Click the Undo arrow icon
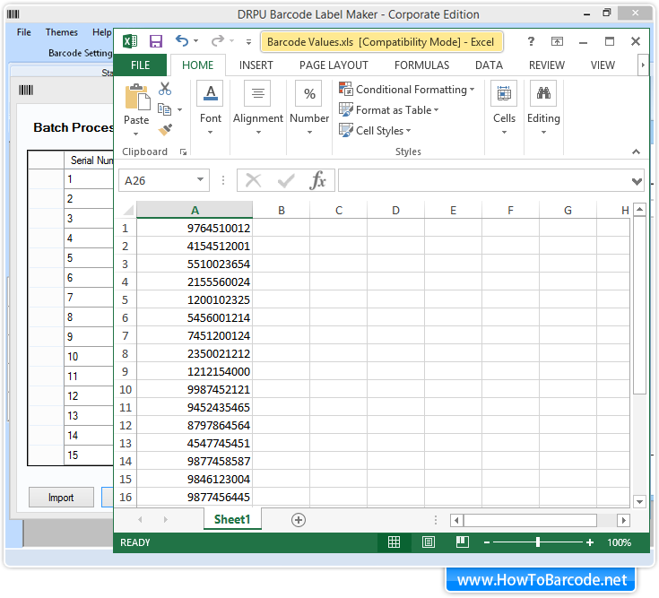 (x=182, y=41)
